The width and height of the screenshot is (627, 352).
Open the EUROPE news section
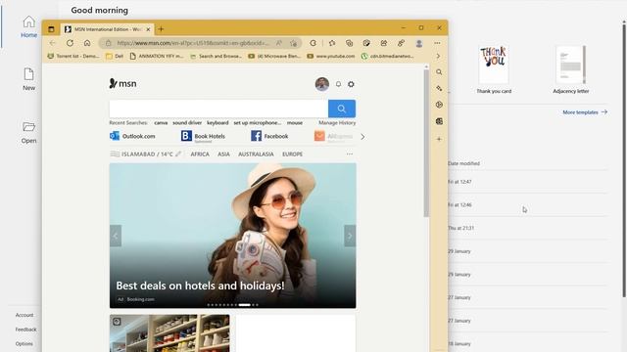point(292,154)
